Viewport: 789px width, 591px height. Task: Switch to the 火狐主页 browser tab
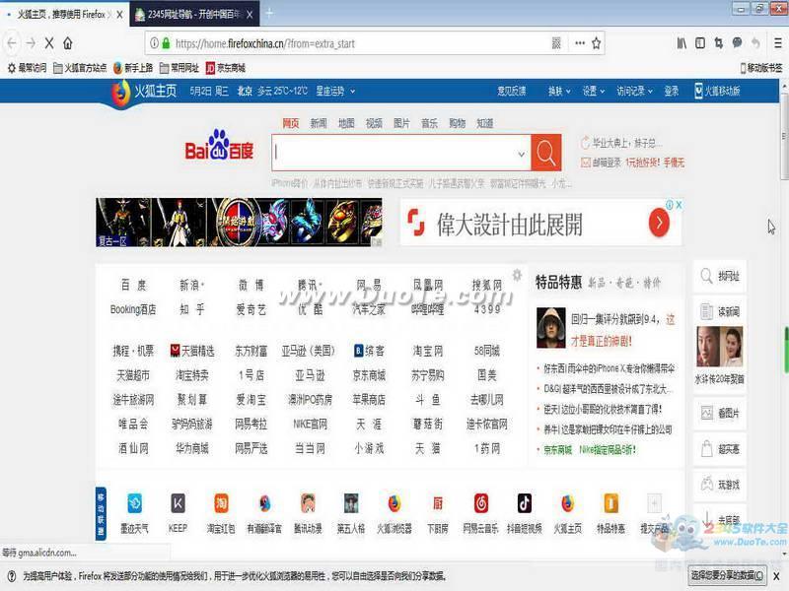[64, 15]
